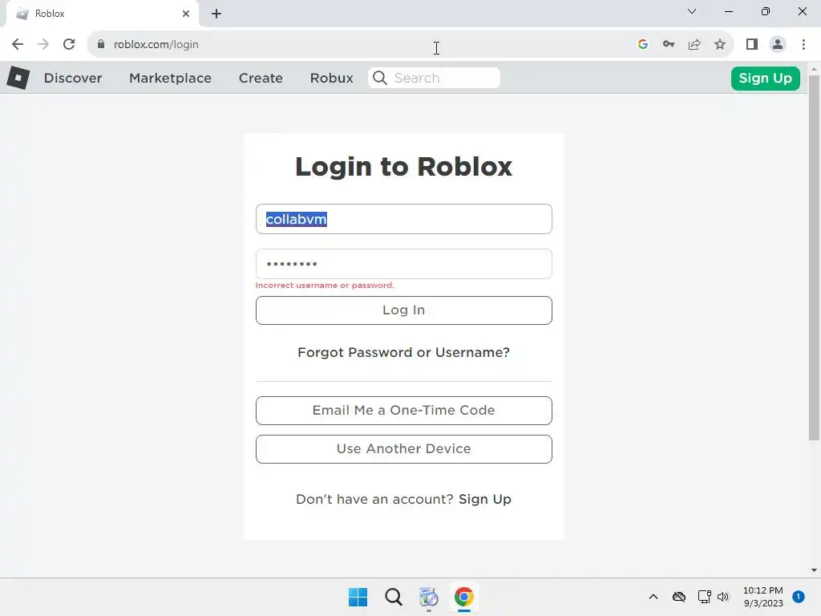821x616 pixels.
Task: Click the Sign Up link below the form
Action: coord(485,499)
